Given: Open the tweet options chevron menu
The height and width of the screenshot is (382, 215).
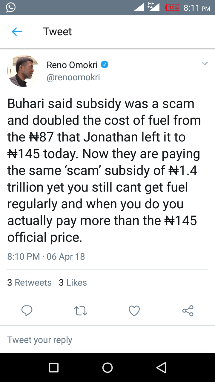Looking at the screenshot, I should (205, 64).
